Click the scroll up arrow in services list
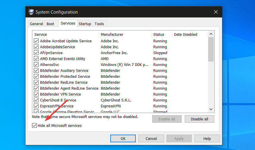Screen dimensions: 255x150 211,34
